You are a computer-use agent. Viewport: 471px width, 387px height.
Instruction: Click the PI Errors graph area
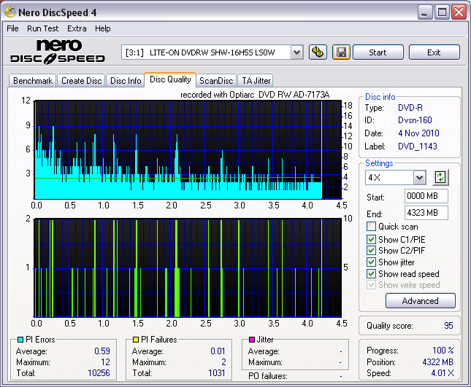tap(188, 149)
